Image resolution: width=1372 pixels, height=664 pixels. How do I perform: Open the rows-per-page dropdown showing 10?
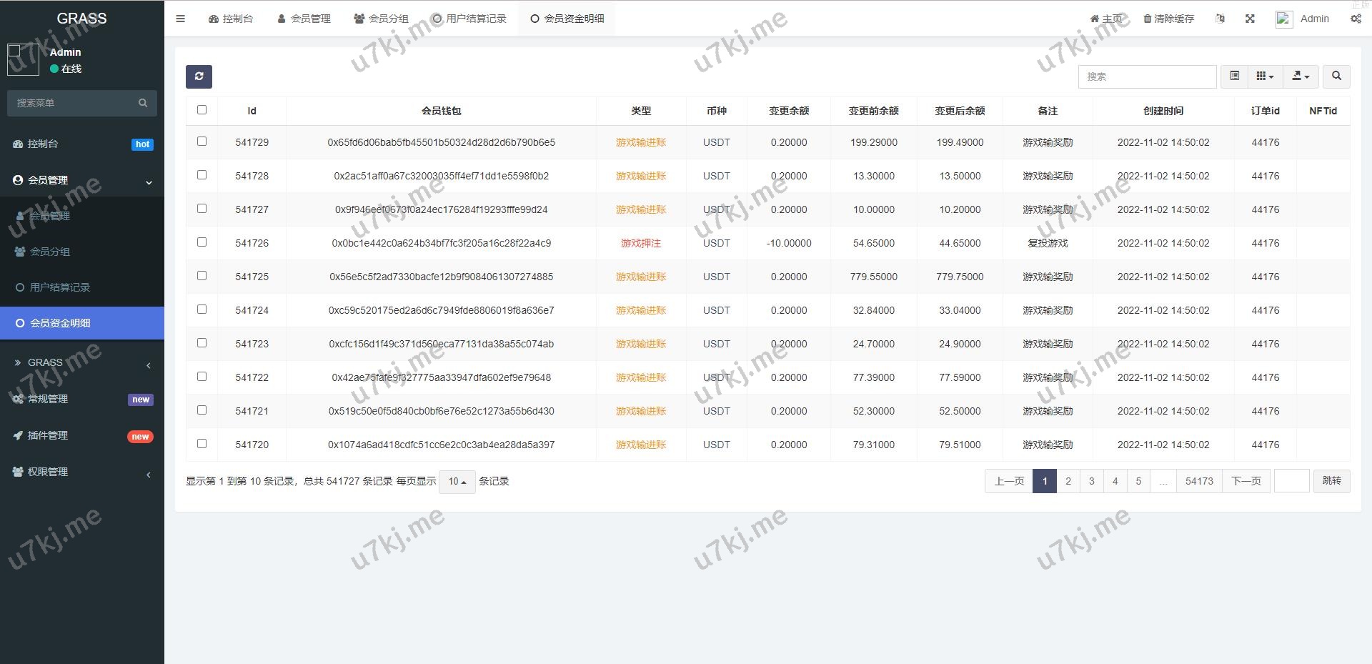coord(457,482)
